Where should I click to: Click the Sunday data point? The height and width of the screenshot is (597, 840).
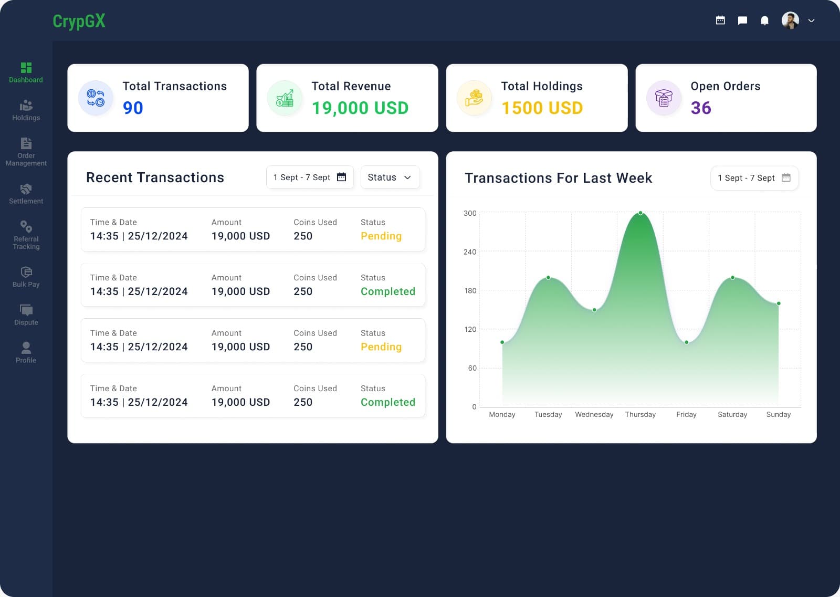tap(779, 303)
